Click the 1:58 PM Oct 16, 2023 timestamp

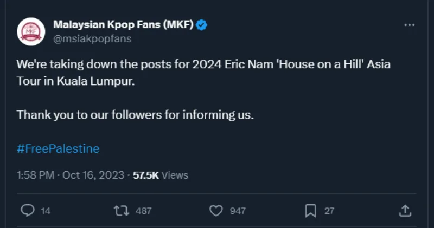[71, 175]
